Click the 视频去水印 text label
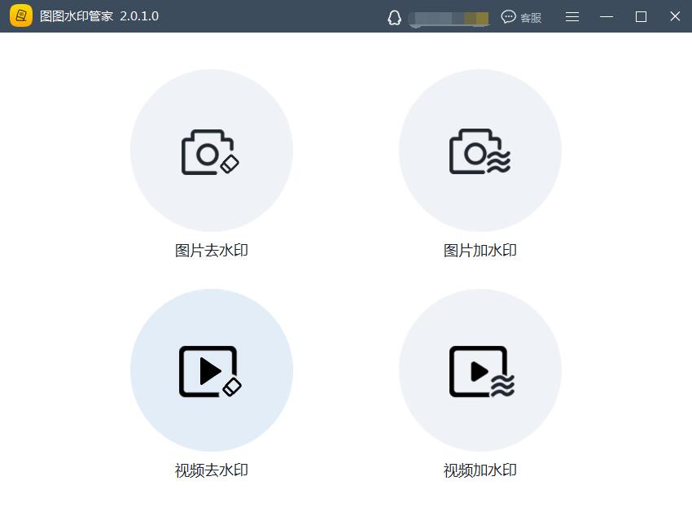Screen dimensions: 692x529 [212, 470]
